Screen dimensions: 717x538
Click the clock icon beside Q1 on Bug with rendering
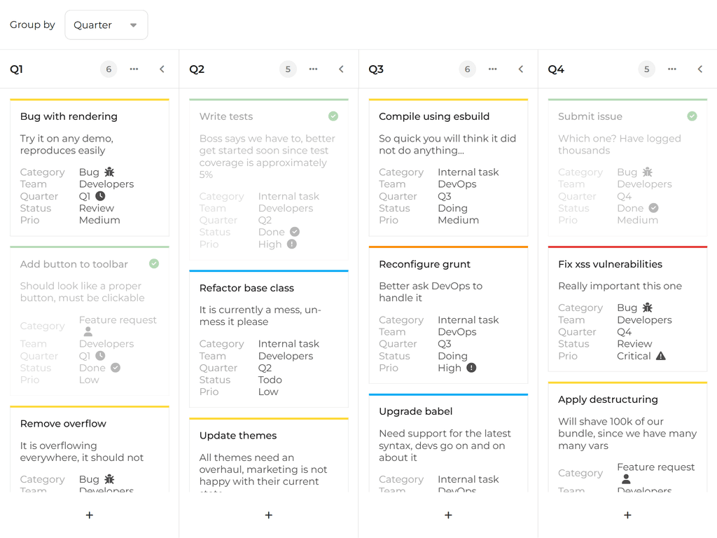(100, 197)
